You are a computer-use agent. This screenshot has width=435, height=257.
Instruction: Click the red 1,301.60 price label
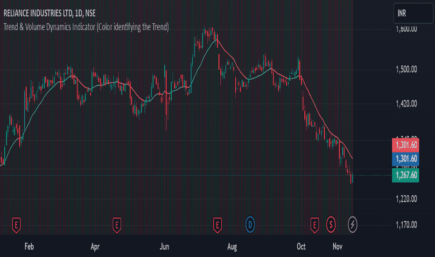click(x=406, y=145)
